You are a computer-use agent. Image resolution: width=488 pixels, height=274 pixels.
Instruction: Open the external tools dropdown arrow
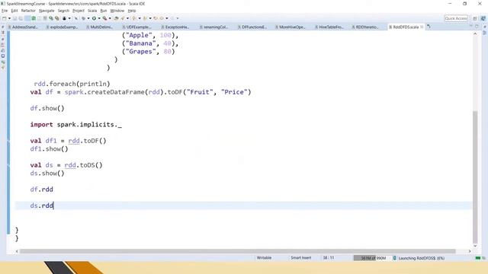[x=110, y=18]
